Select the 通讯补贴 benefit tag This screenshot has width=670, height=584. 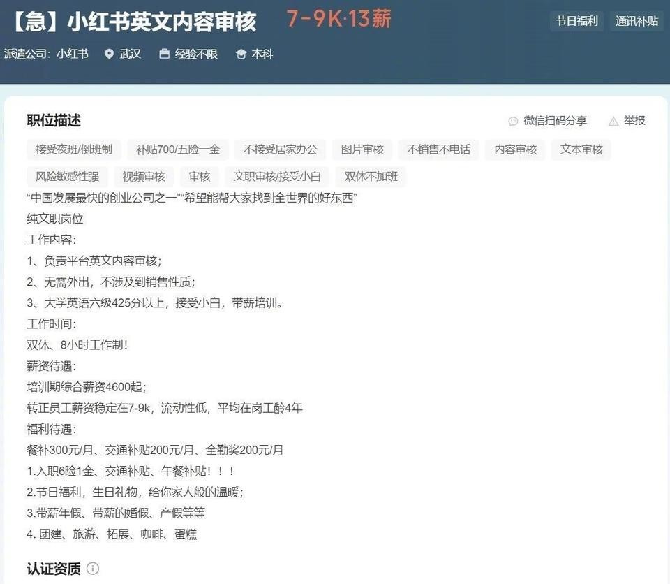pos(636,21)
